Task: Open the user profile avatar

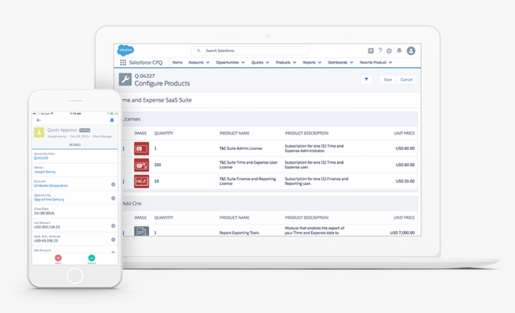Action: pyautogui.click(x=411, y=51)
